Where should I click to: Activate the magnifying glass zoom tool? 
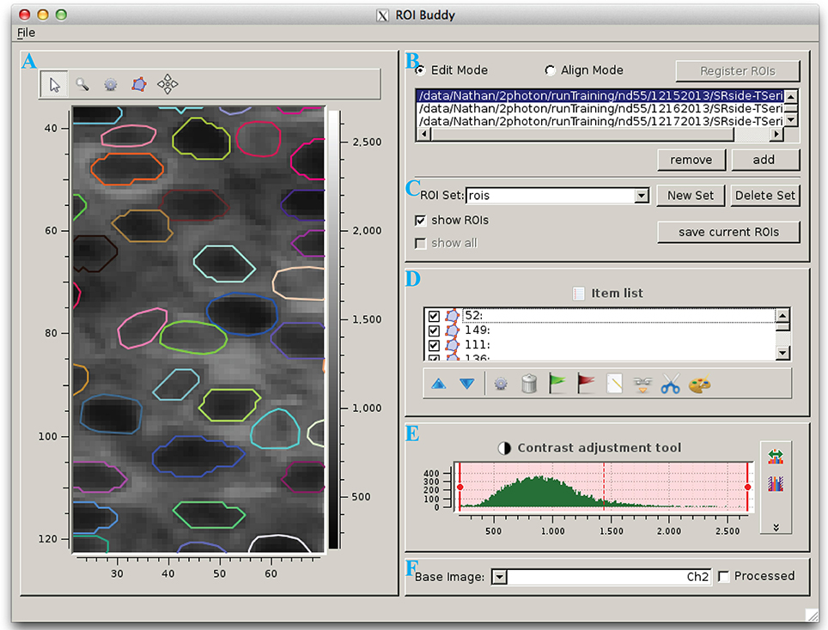82,84
